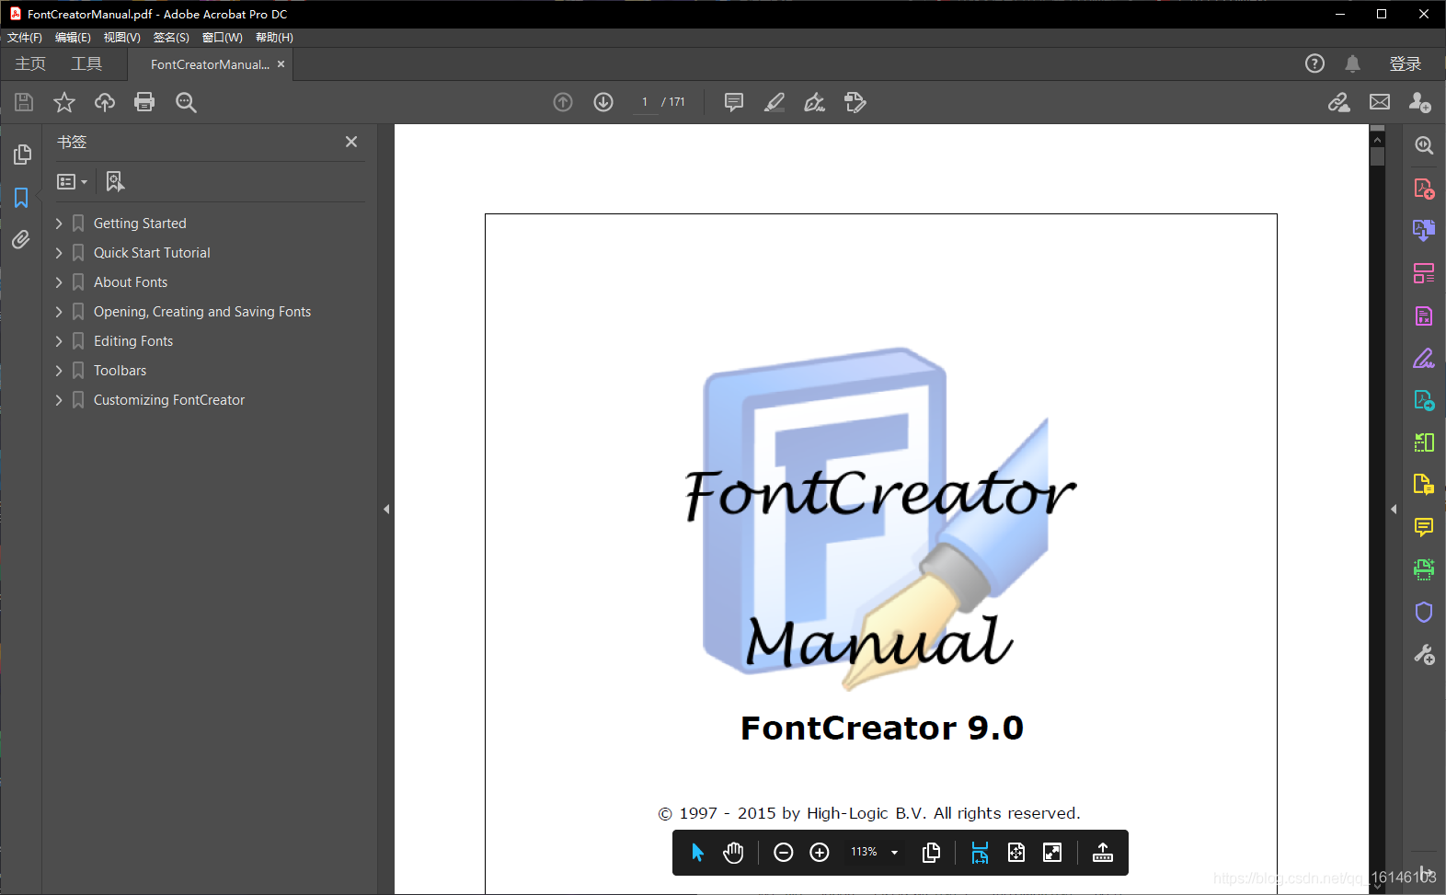Open the attachments paperclip panel

tap(21, 240)
